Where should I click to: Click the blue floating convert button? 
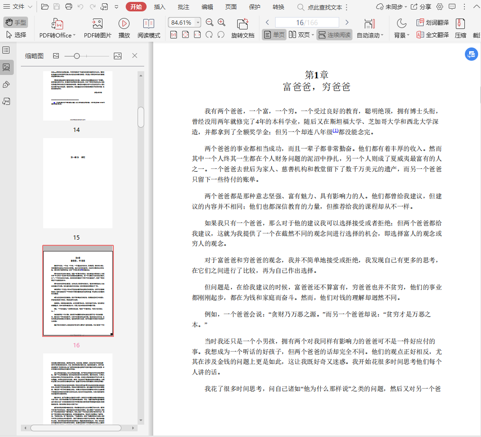pyautogui.click(x=472, y=54)
